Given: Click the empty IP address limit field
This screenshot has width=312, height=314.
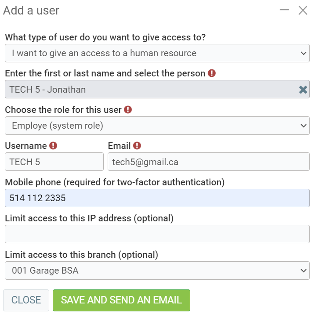Looking at the screenshot, I should [x=157, y=234].
